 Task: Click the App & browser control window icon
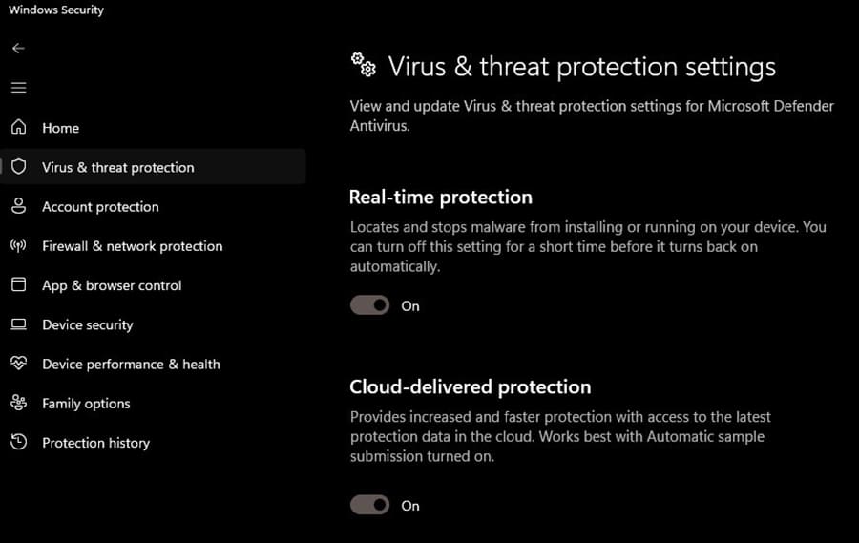[x=18, y=285]
